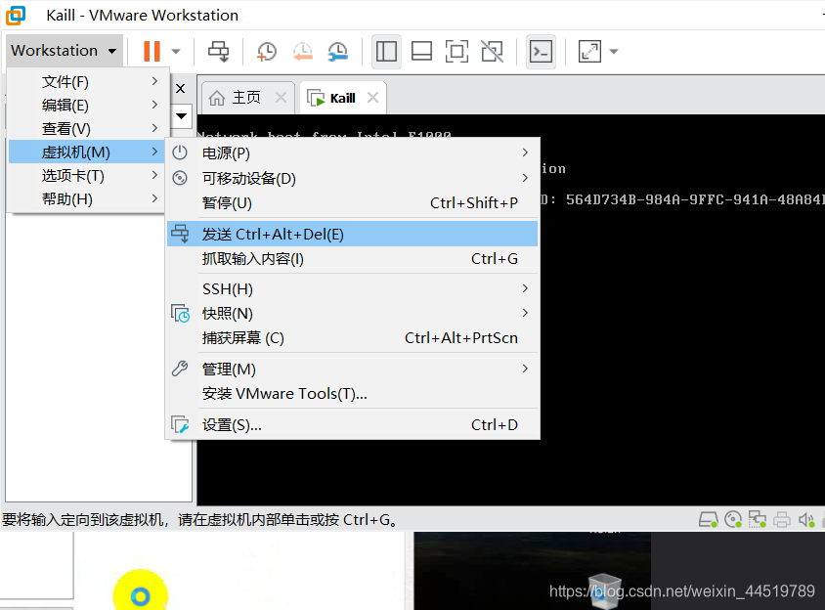Viewport: 825px width, 610px height.
Task: Close the Kaill tab
Action: 372,98
